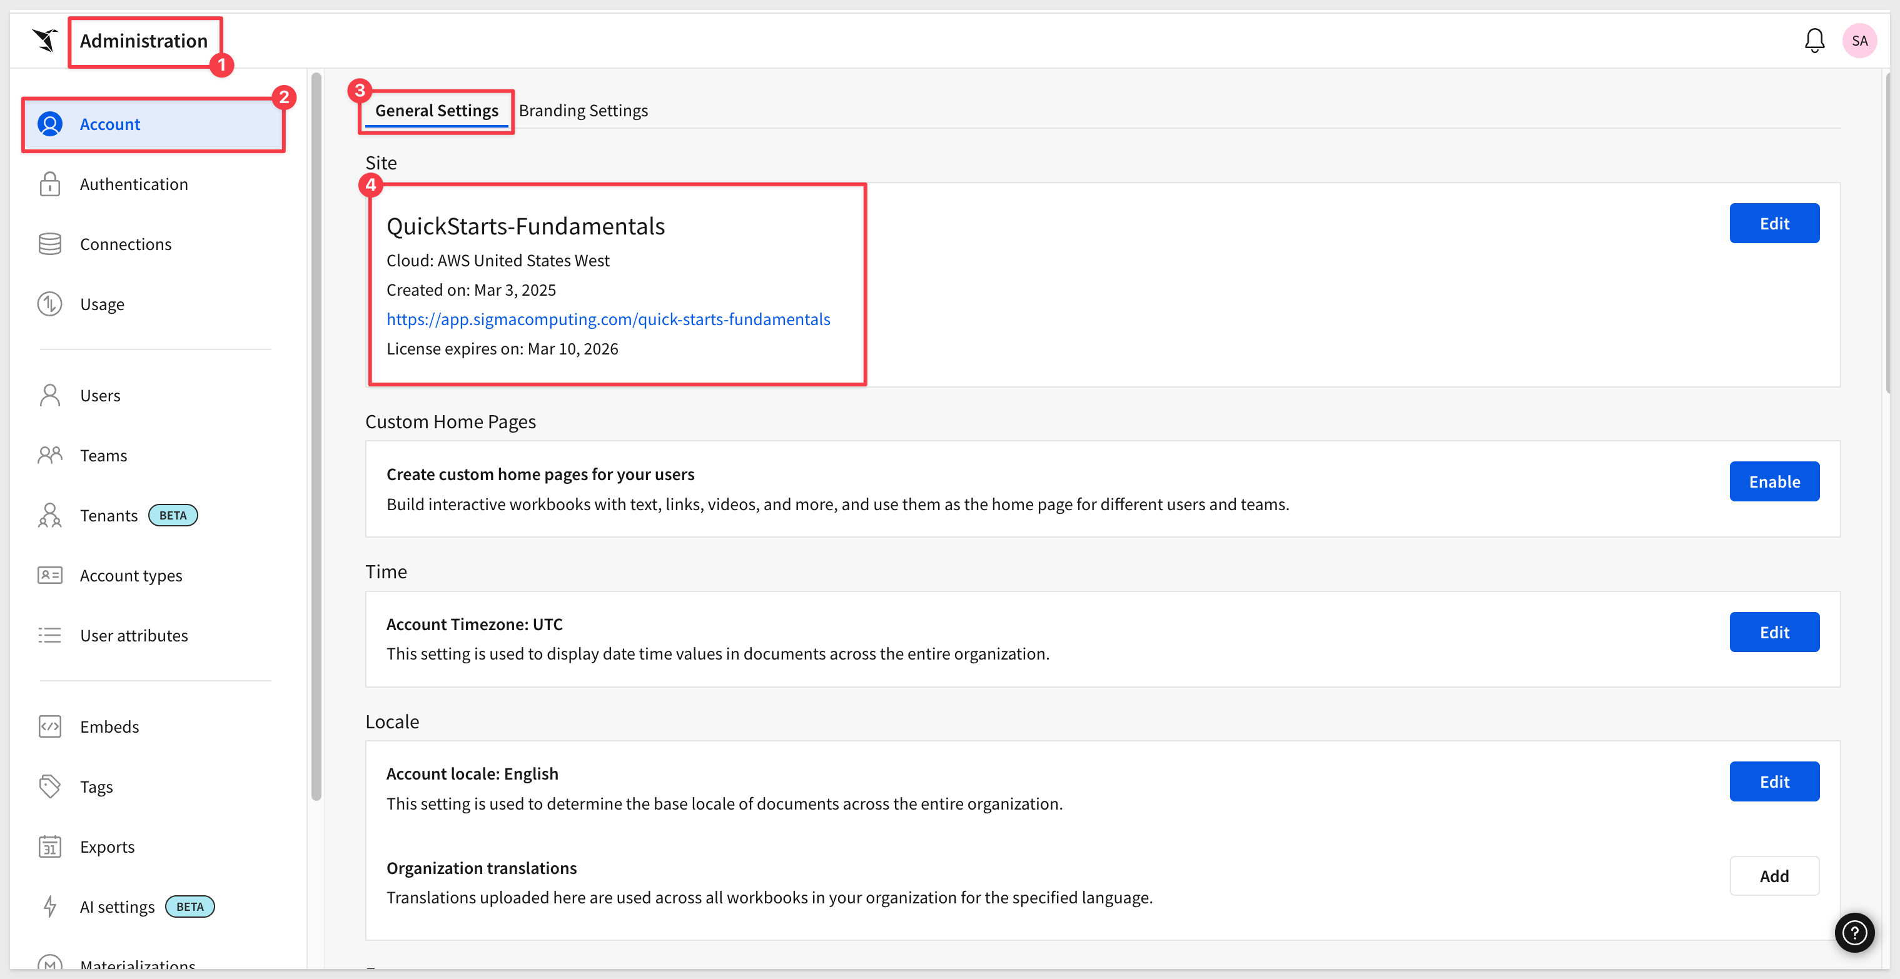Click the Account types card icon
The image size is (1900, 979).
[49, 575]
